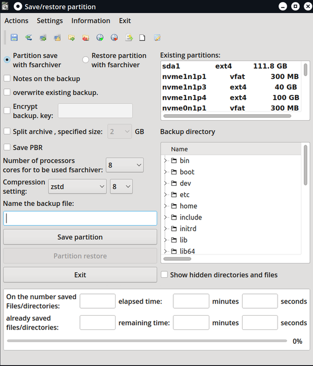The height and width of the screenshot is (366, 313).
Task: Click the application icon in the title bar
Action: [x=5, y=6]
